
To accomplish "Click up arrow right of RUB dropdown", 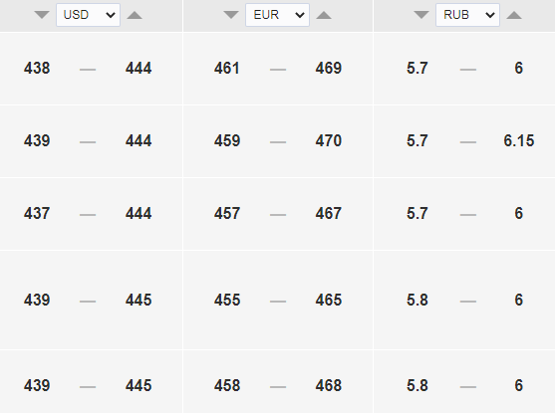I will coord(514,15).
